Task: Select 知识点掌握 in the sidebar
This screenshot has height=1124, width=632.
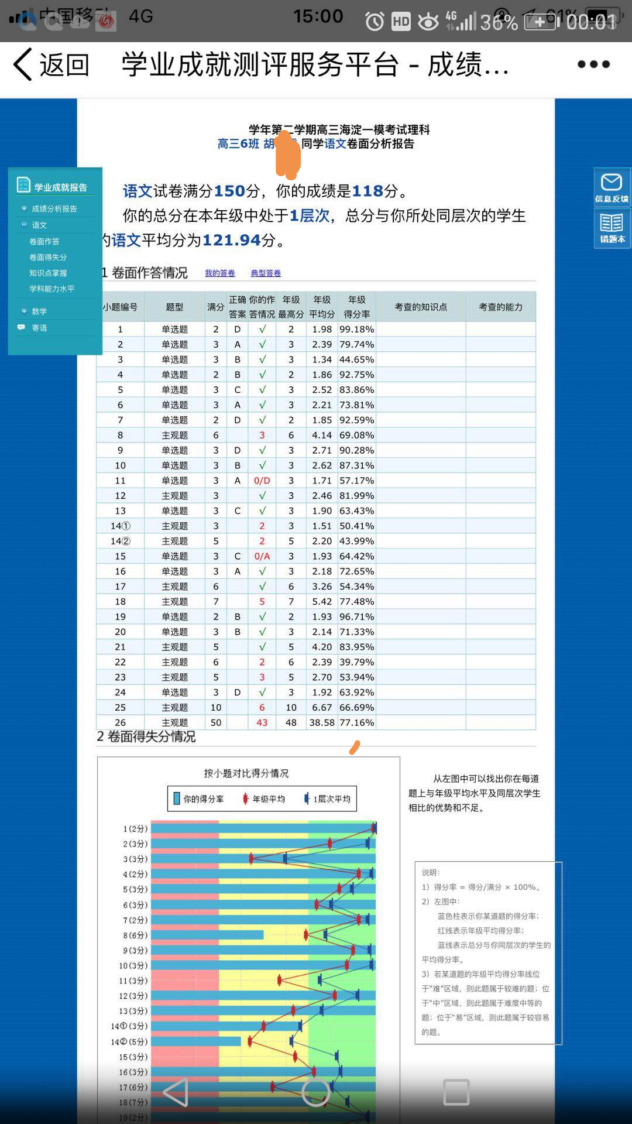Action: click(48, 273)
